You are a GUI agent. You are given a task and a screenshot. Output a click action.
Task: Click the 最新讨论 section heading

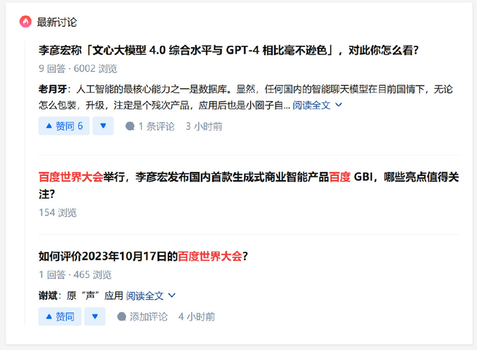pos(57,22)
